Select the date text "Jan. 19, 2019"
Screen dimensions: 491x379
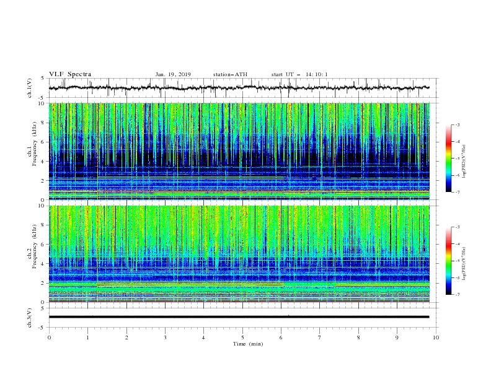(x=173, y=74)
